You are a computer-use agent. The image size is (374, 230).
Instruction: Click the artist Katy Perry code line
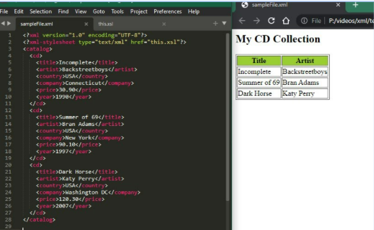[80, 179]
